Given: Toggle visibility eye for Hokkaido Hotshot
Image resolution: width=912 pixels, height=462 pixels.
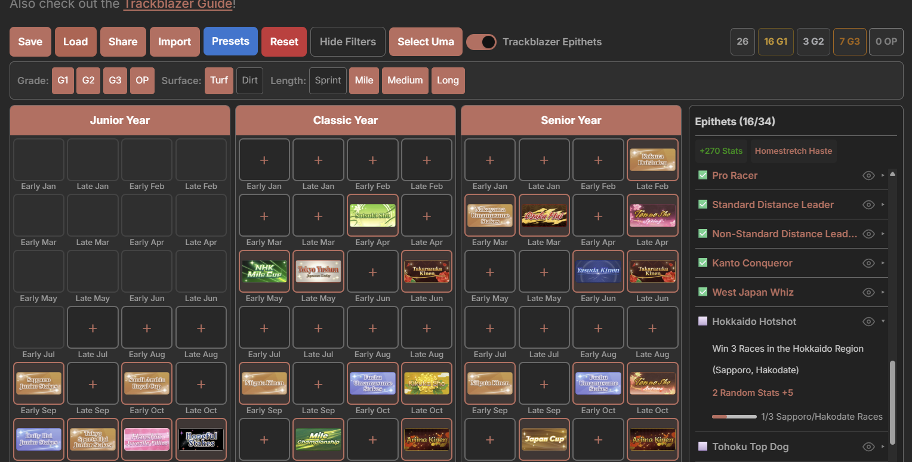Looking at the screenshot, I should coord(868,321).
